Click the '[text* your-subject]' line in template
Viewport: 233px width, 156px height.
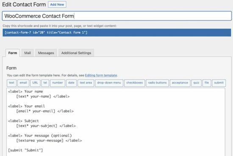[46, 126]
